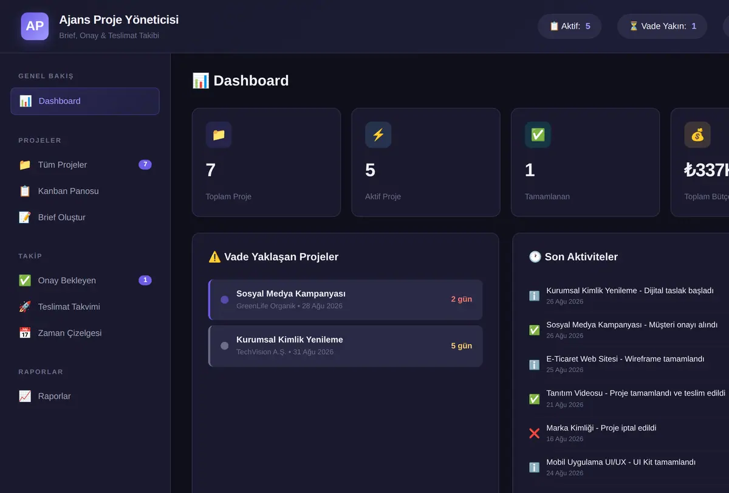This screenshot has width=729, height=493.
Task: Click the info icon beside Dijital taslak başladı
Action: [535, 295]
